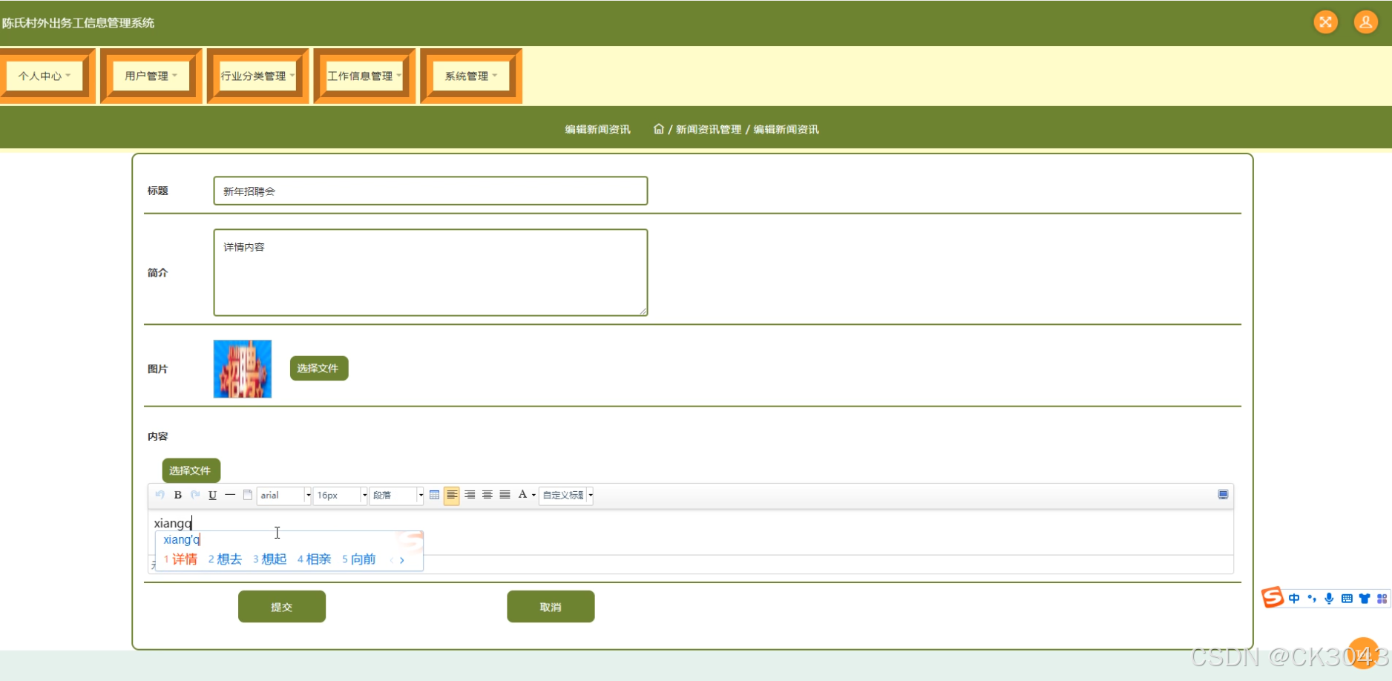Toggle Sogou punctuation mode icon
This screenshot has width=1392, height=681.
(1312, 599)
